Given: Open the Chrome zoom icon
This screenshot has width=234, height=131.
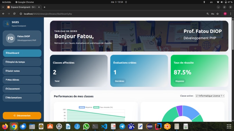Looking at the screenshot, I should 208,14.
